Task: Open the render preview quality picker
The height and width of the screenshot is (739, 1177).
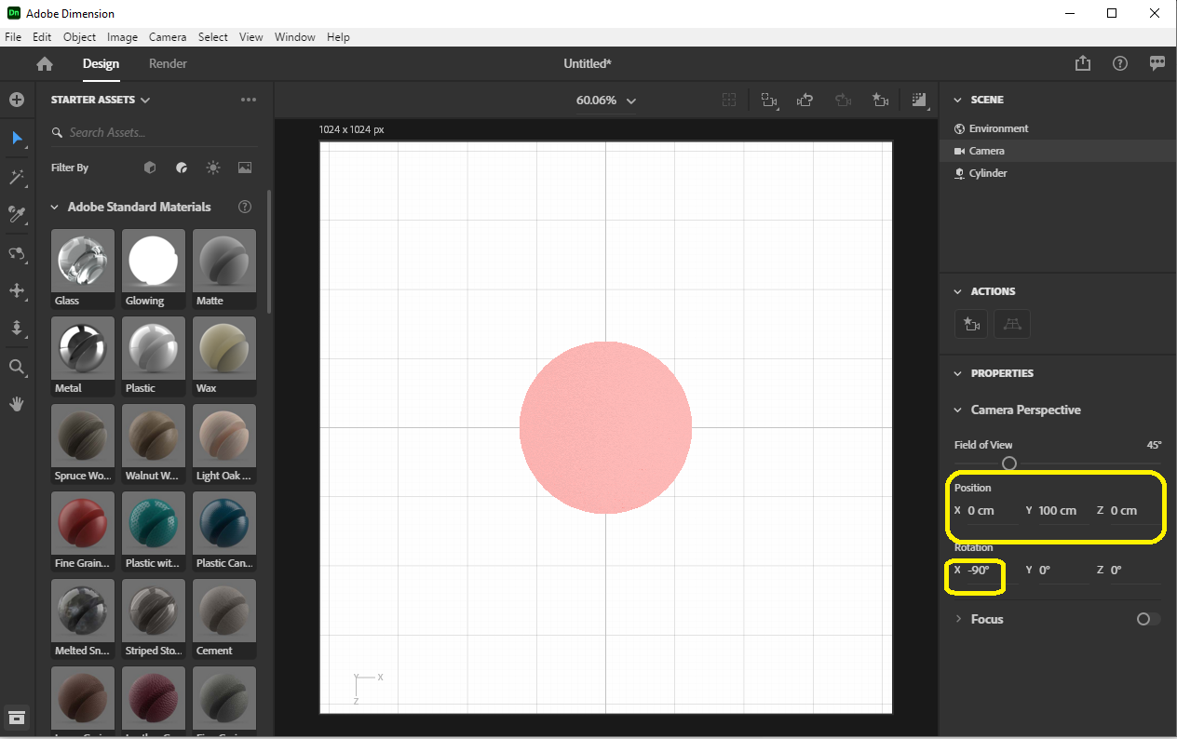Action: [919, 100]
